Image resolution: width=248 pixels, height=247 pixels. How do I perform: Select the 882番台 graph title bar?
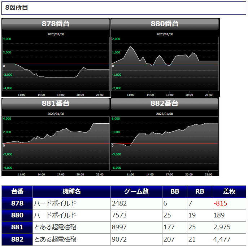click(165, 103)
